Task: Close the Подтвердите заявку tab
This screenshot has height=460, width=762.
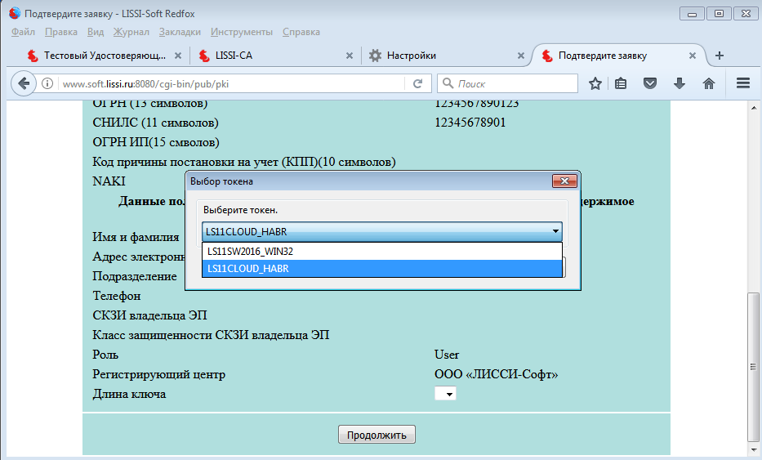Action: [693, 56]
